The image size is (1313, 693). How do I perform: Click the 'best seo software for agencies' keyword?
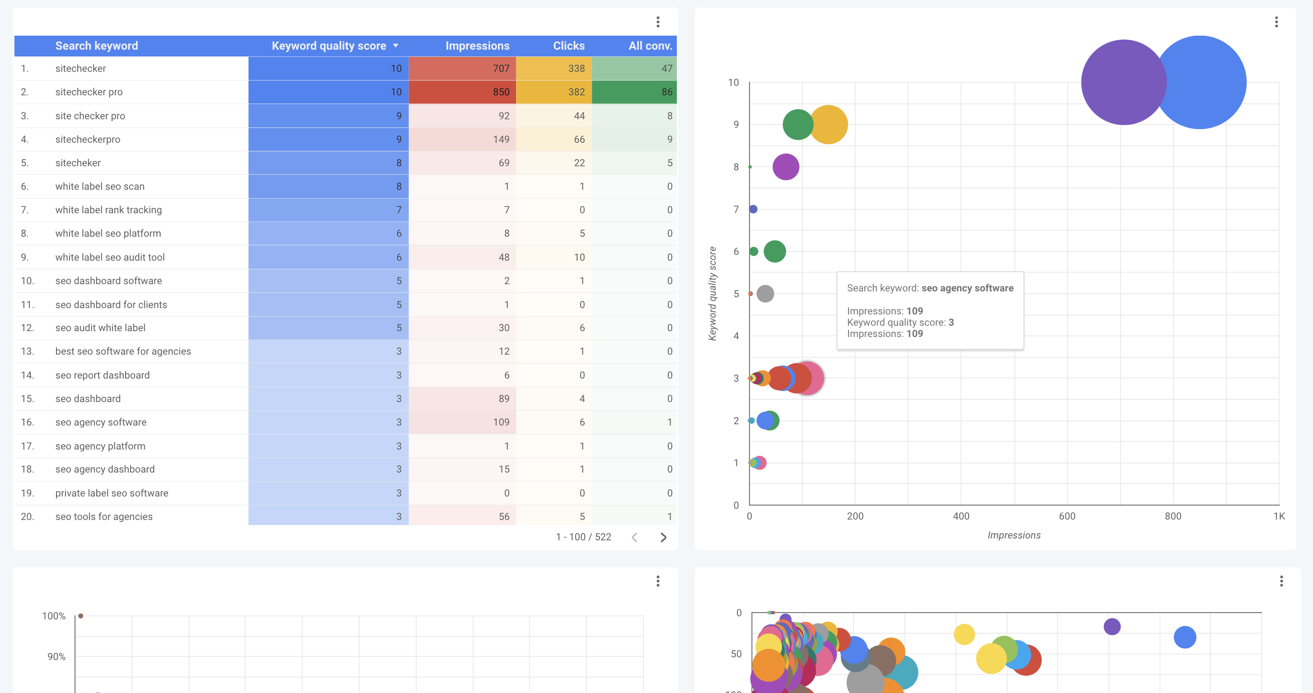pyautogui.click(x=123, y=351)
